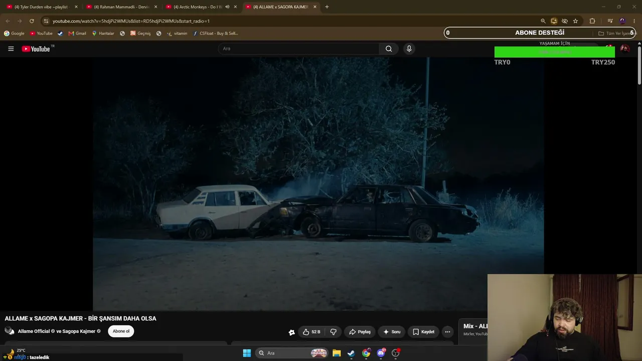
Task: Like the video showing 52 B
Action: click(x=311, y=332)
